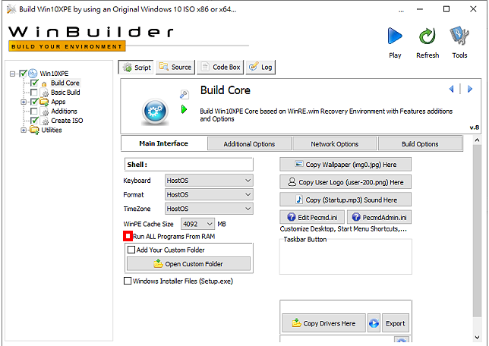This screenshot has height=346, width=489.
Task: Click the Refresh icon
Action: [427, 36]
